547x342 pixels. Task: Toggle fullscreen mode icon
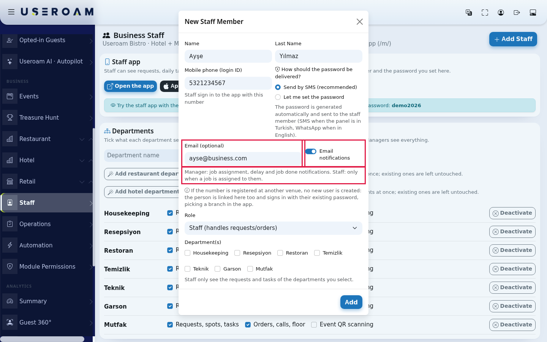(x=485, y=13)
